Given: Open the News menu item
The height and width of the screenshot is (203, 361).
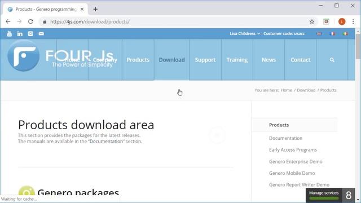Looking at the screenshot, I should coord(268,60).
